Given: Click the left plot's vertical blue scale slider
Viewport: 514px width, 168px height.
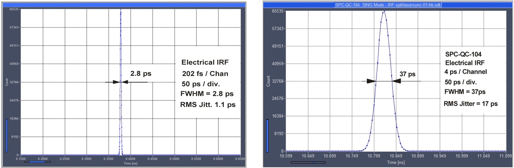Looking at the screenshot, I should tap(7, 135).
